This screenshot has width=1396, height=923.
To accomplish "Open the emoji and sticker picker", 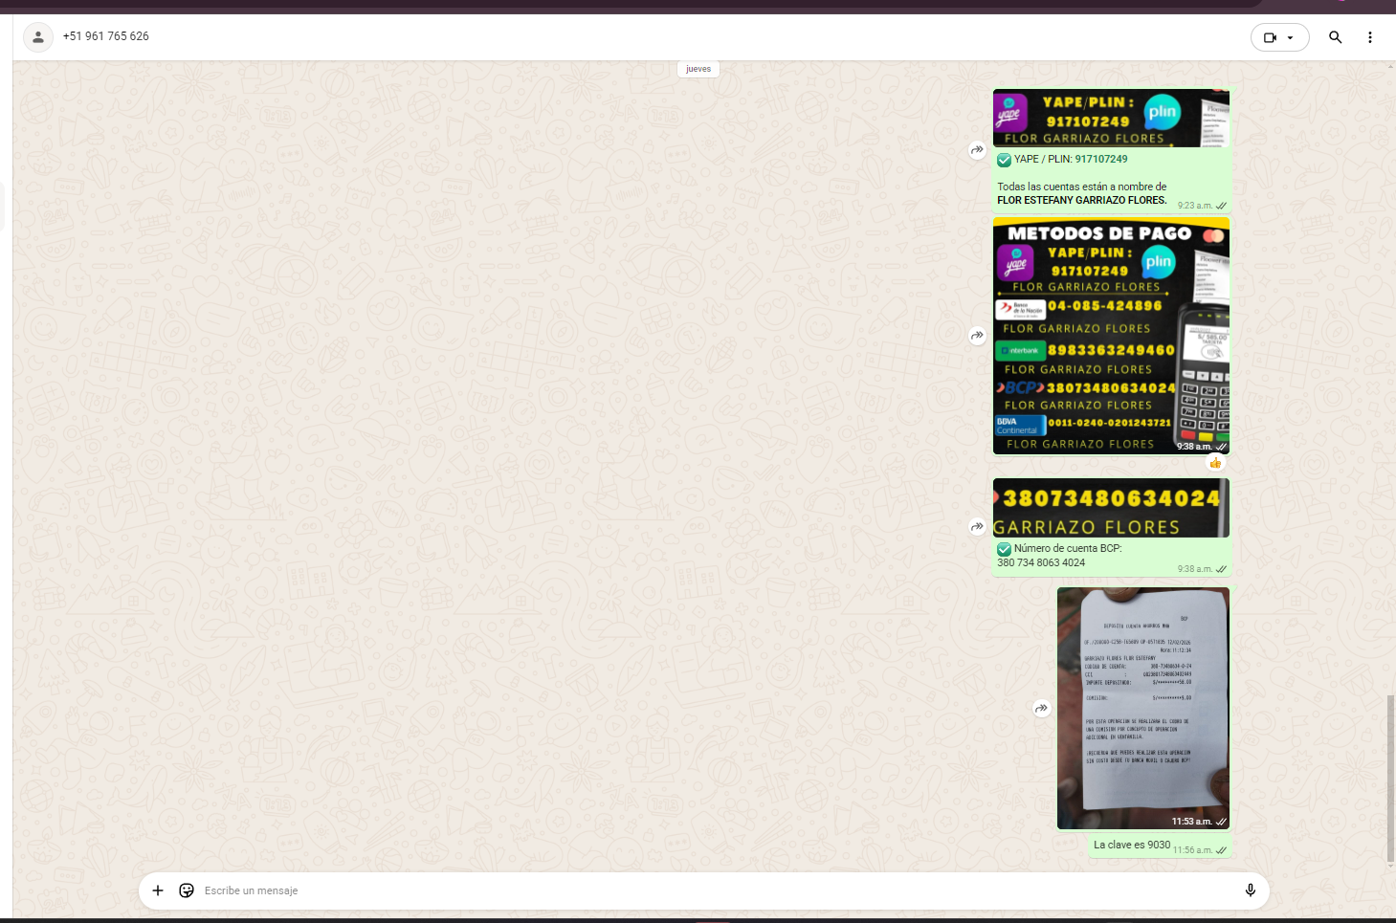I will 187,890.
